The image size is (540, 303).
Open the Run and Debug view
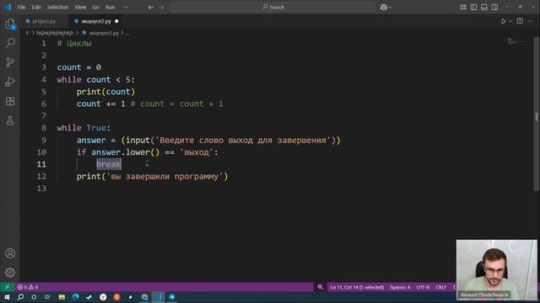10,82
